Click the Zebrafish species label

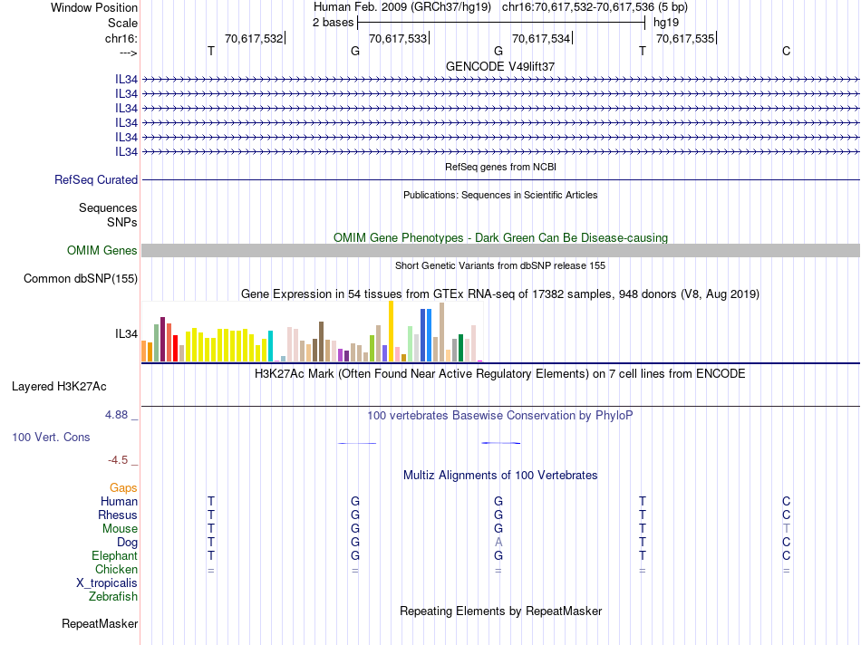[113, 597]
